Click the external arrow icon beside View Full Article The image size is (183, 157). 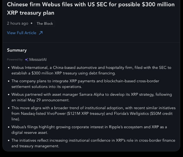point(41,33)
